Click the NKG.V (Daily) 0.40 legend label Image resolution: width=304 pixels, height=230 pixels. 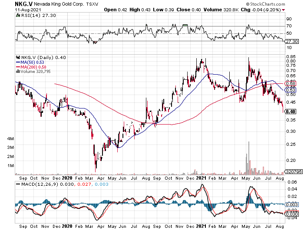click(x=43, y=57)
